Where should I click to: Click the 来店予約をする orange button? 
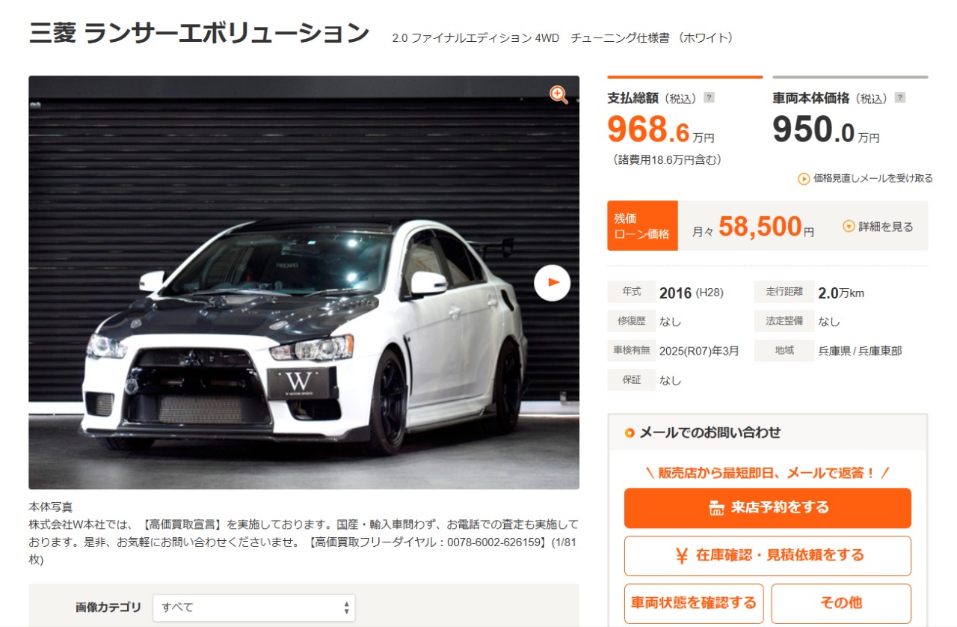coord(768,508)
